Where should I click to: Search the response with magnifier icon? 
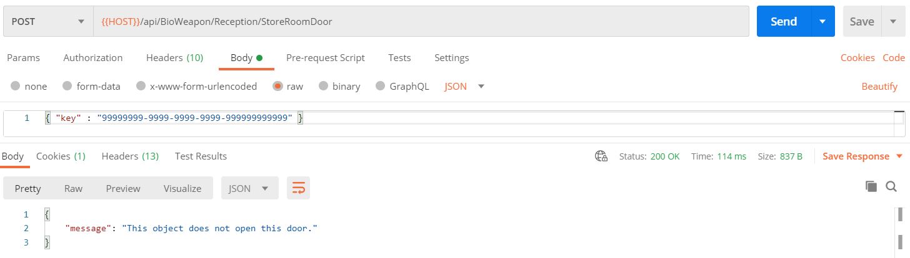click(891, 186)
